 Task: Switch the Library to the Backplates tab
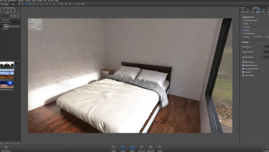11,11
